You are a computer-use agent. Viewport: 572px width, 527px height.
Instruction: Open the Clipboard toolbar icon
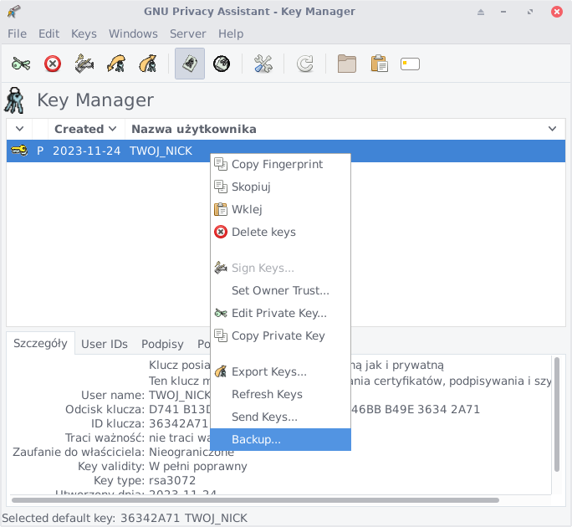click(379, 64)
